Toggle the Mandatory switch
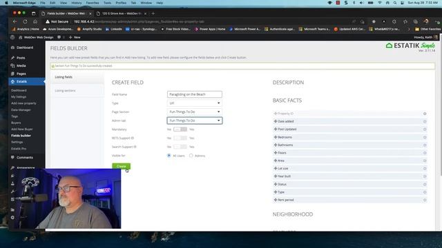This screenshot has width=442, height=248. [x=180, y=130]
